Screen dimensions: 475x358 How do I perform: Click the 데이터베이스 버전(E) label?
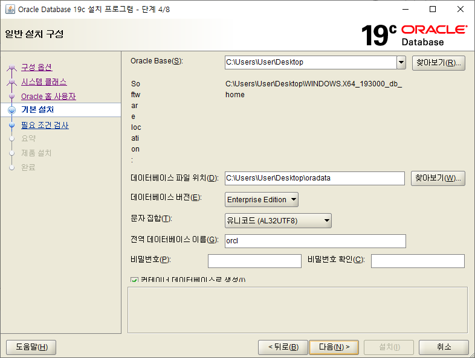click(166, 197)
